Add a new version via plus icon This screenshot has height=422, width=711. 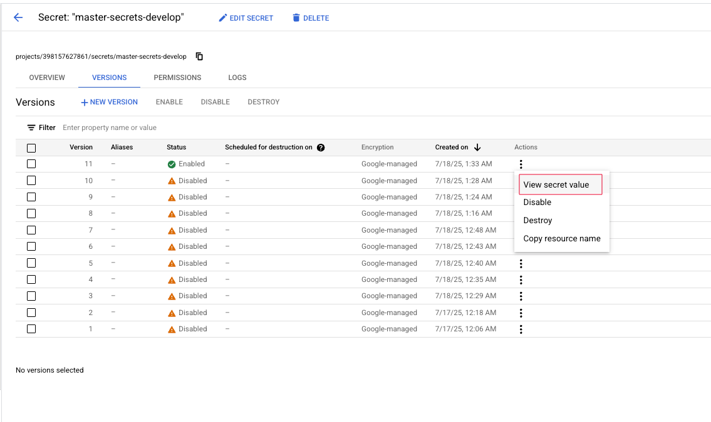click(84, 103)
